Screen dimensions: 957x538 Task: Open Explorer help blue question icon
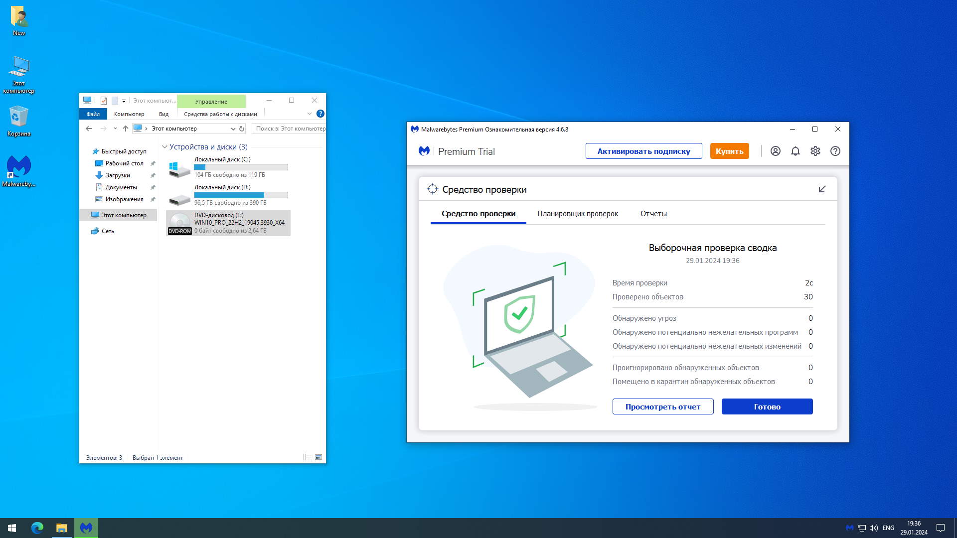(x=320, y=114)
